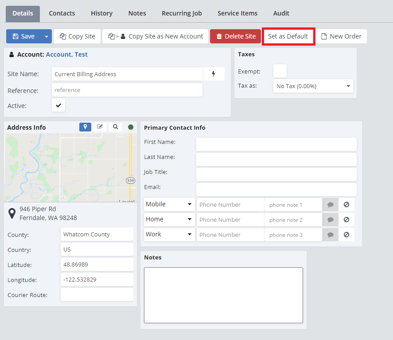The width and height of the screenshot is (393, 340).
Task: Open the Recurring Job tab
Action: click(182, 13)
